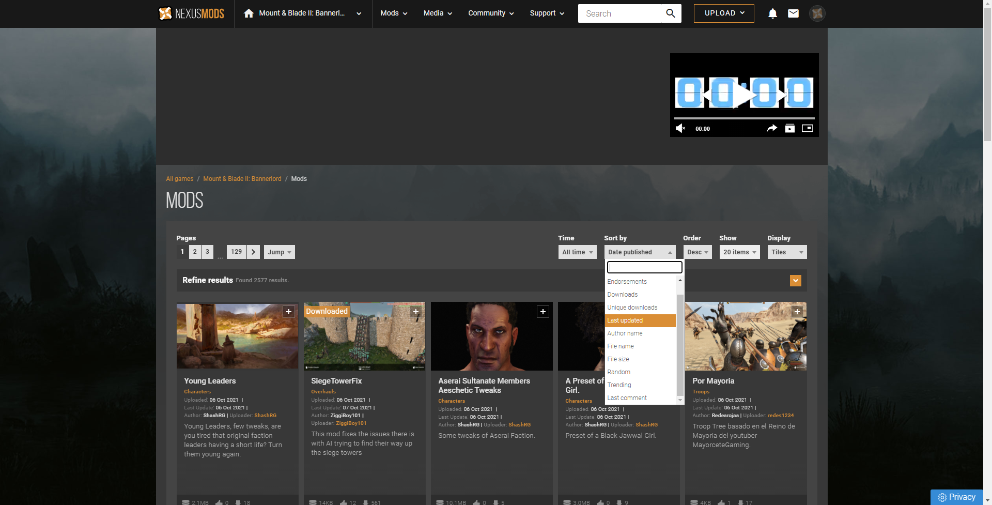
Task: Click the sort dropdown list scrollbar
Action: [680, 345]
